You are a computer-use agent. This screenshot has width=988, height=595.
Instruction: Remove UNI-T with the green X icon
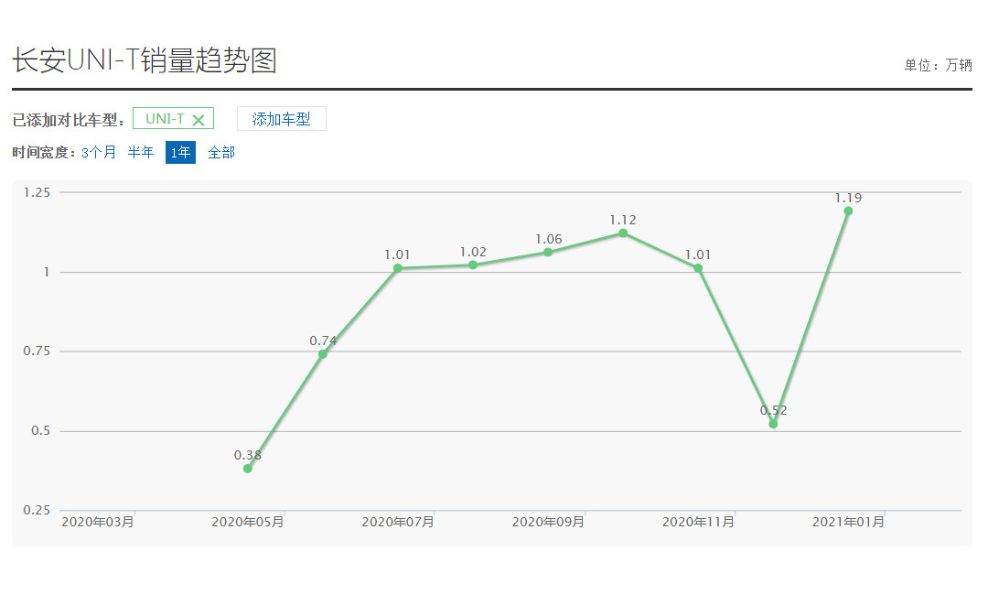coord(198,120)
